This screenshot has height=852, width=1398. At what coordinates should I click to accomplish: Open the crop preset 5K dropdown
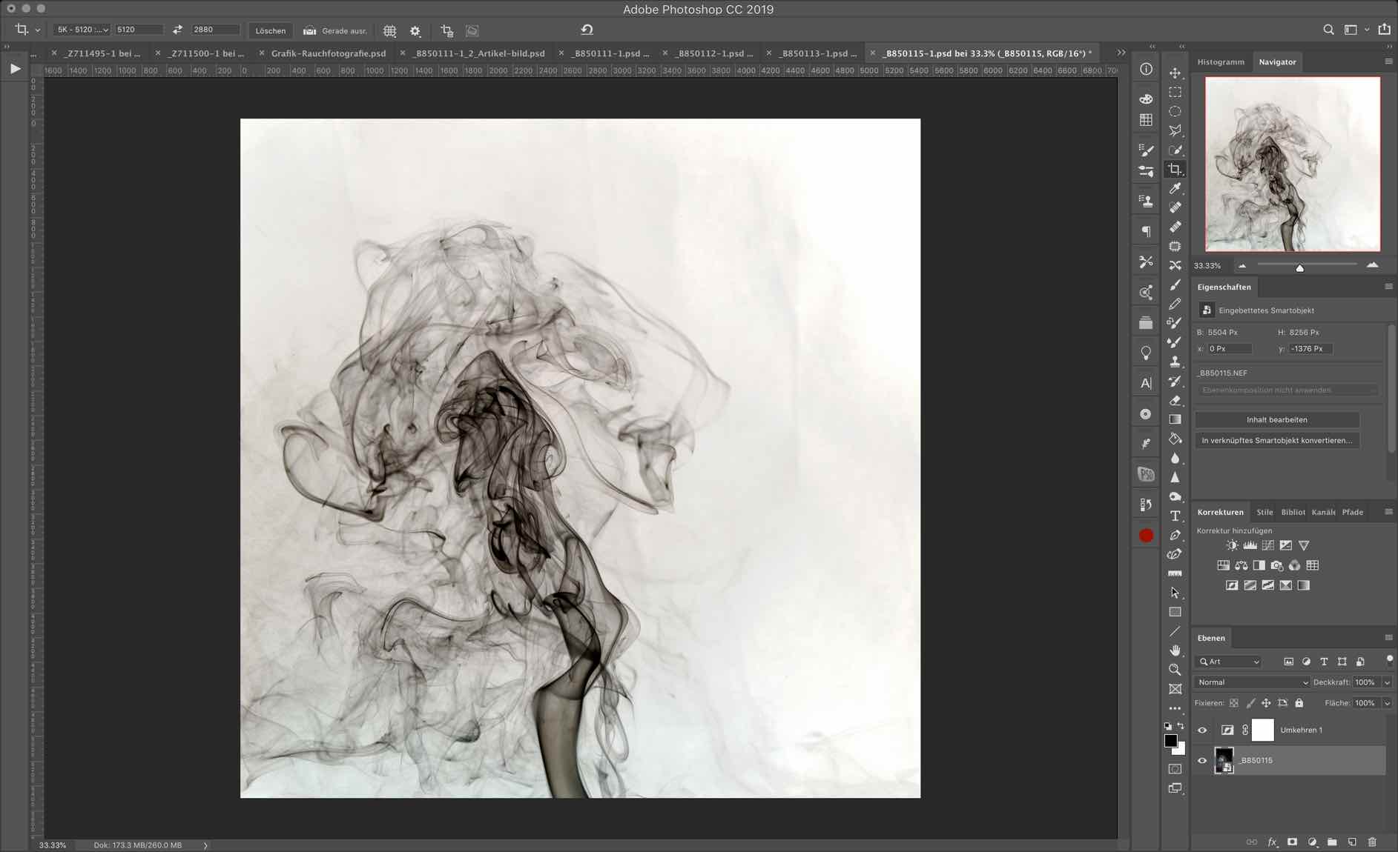(82, 30)
